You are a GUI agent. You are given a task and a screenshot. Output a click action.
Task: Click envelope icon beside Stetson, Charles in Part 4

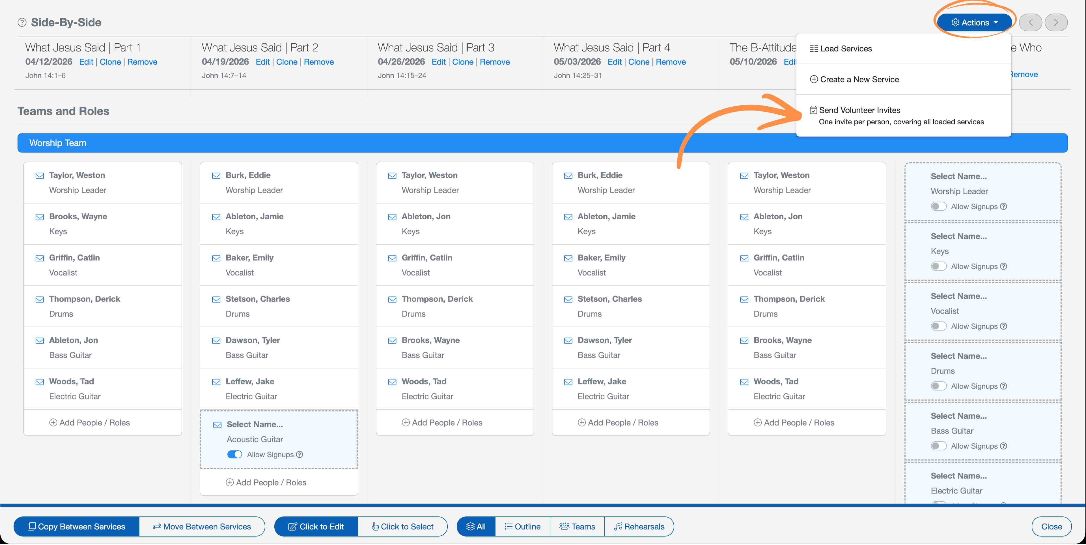coord(568,300)
